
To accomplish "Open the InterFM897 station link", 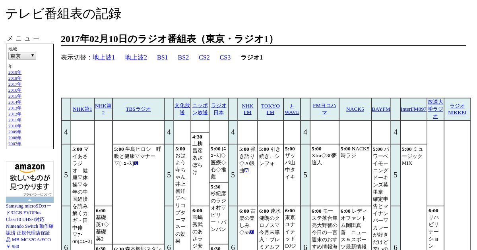I will click(x=413, y=109).
